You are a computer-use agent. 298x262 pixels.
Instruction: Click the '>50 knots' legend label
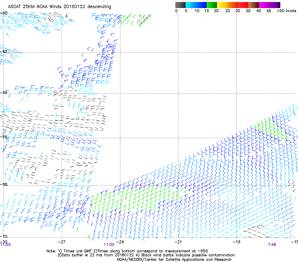[286, 10]
